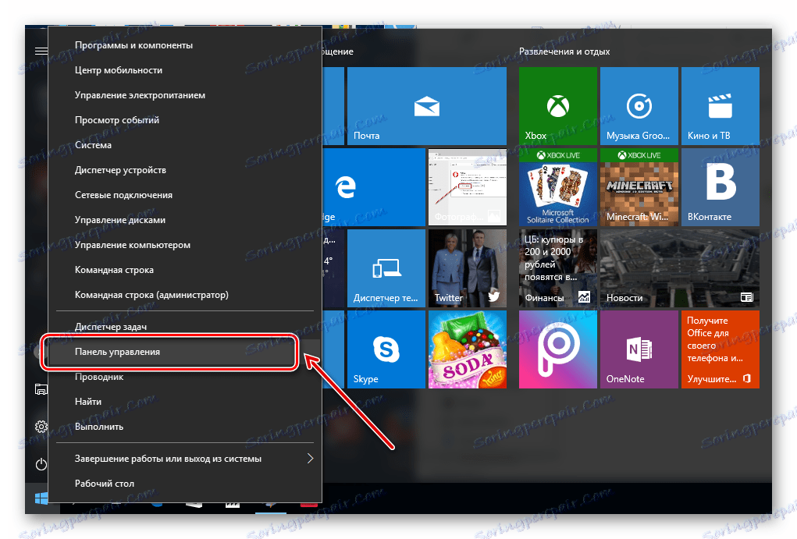Select Программы и компоненты
Image resolution: width=797 pixels, height=539 pixels.
tap(185, 45)
